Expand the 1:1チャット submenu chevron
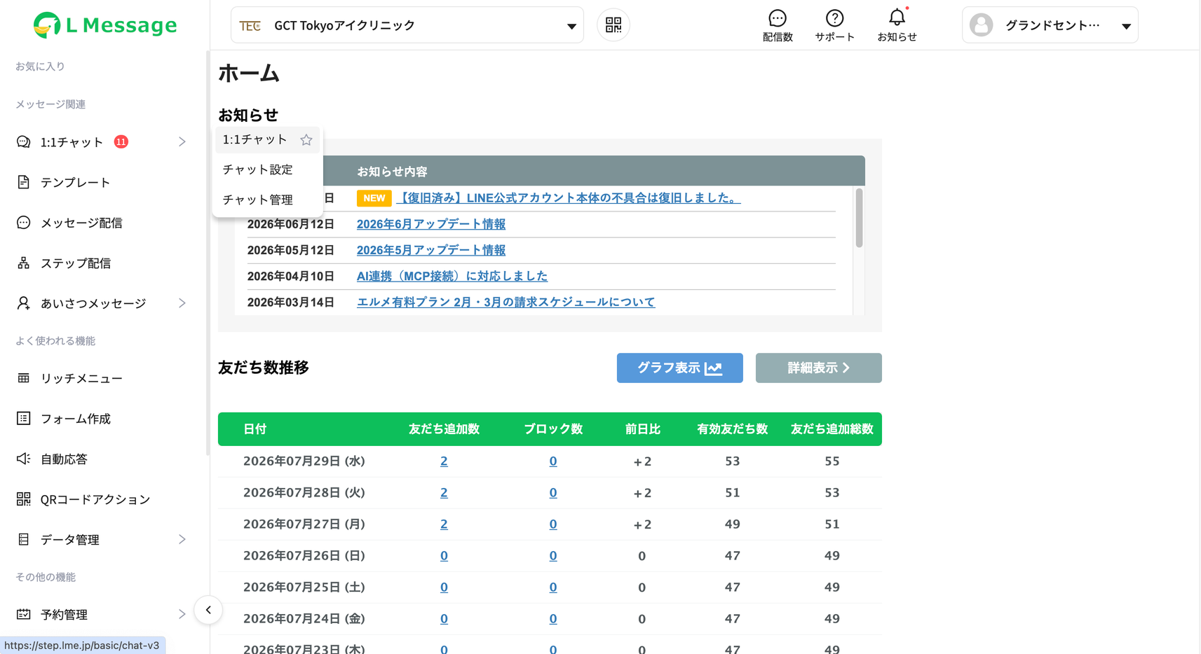The width and height of the screenshot is (1201, 654). coord(182,142)
